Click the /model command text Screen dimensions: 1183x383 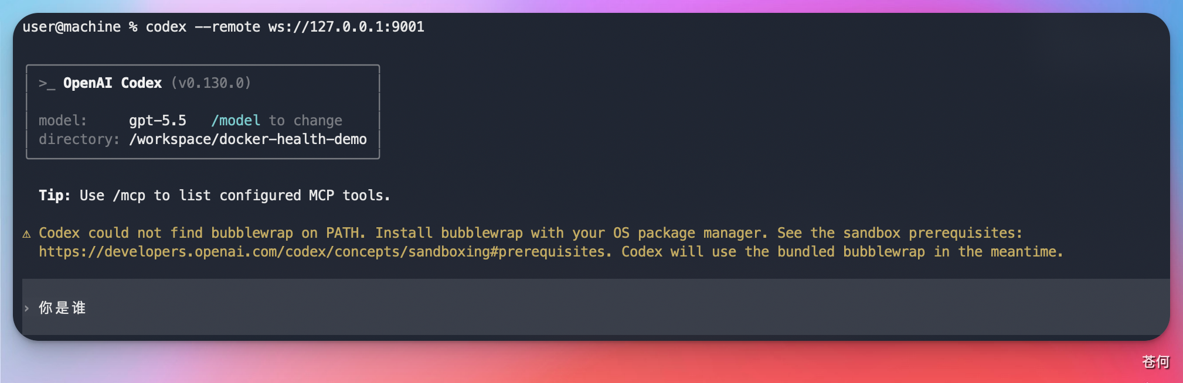point(236,121)
